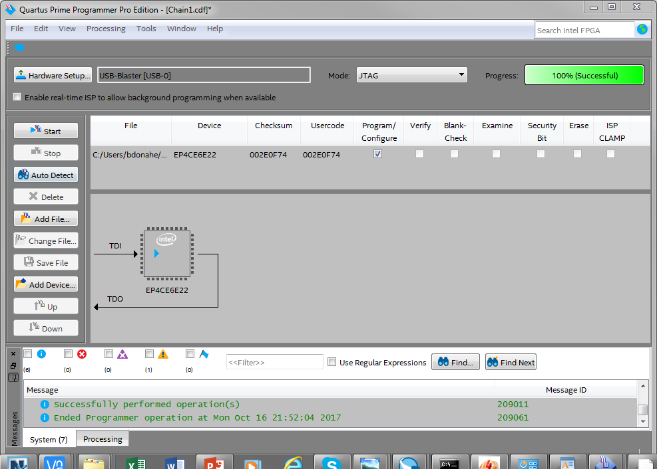657x469 pixels.
Task: Check the Blank-Check box for EP4CE6E22
Action: [454, 154]
